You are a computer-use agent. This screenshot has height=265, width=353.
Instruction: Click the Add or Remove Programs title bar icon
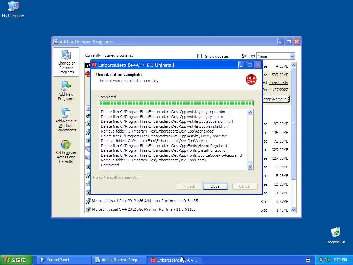click(55, 42)
